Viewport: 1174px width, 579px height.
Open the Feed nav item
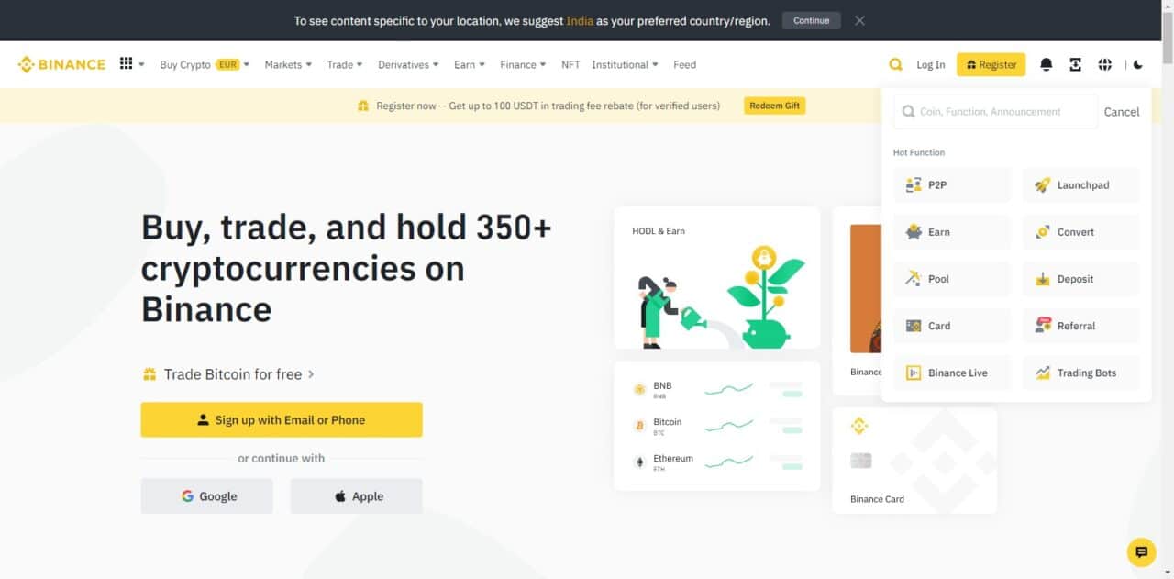click(684, 64)
